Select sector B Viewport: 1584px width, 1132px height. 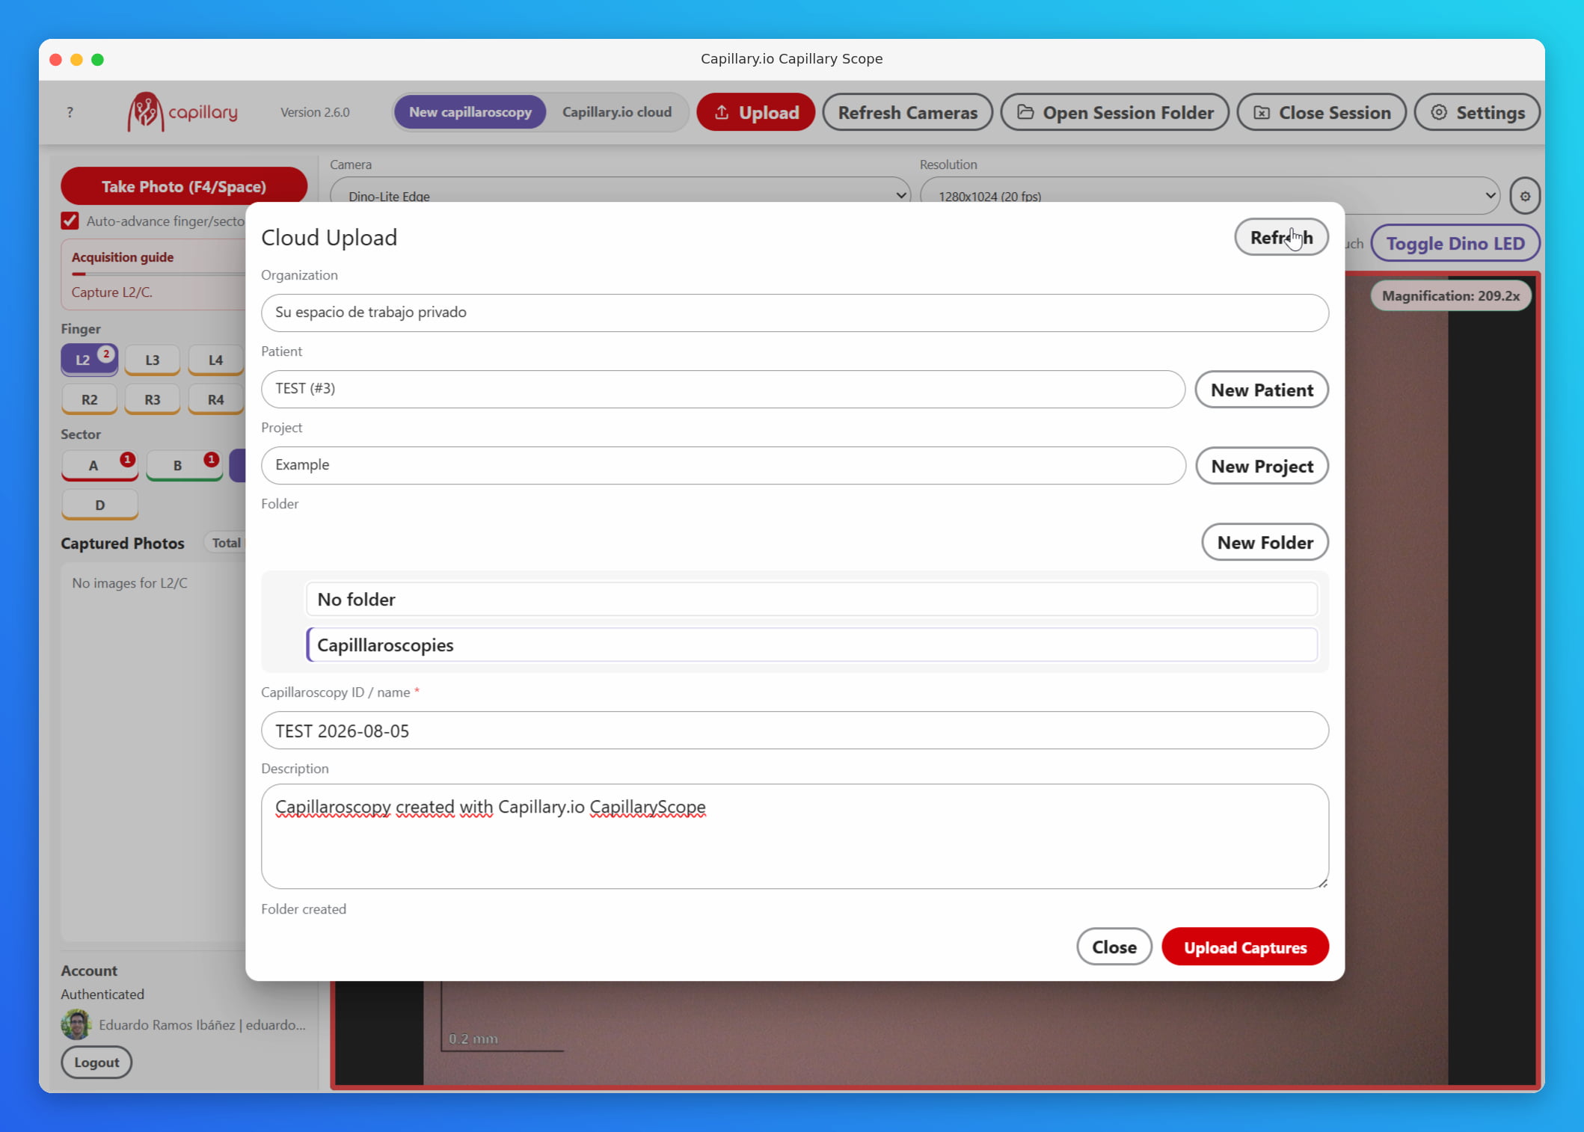click(184, 465)
